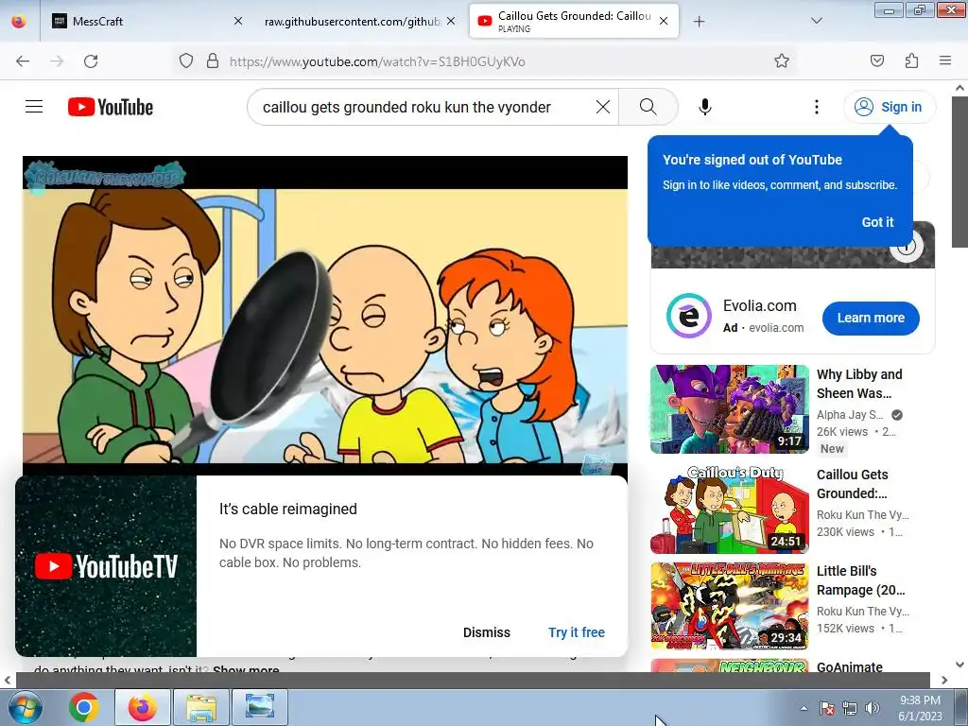Close the playing YouTube tab

664,21
